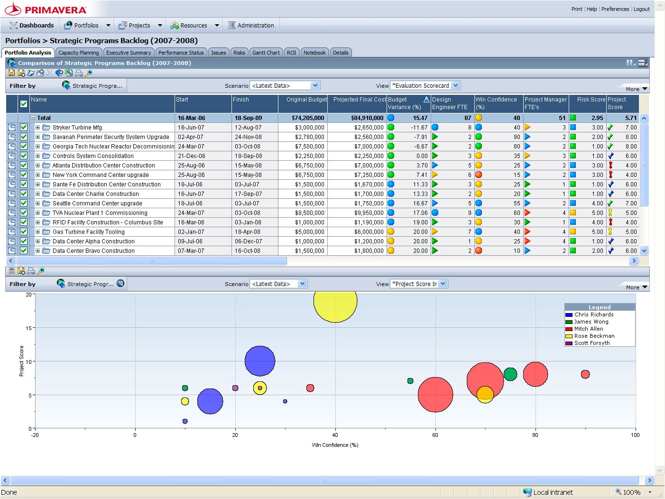Sort by the Budget Variance (%) column header
Image resolution: width=665 pixels, height=499 pixels.
tap(404, 103)
